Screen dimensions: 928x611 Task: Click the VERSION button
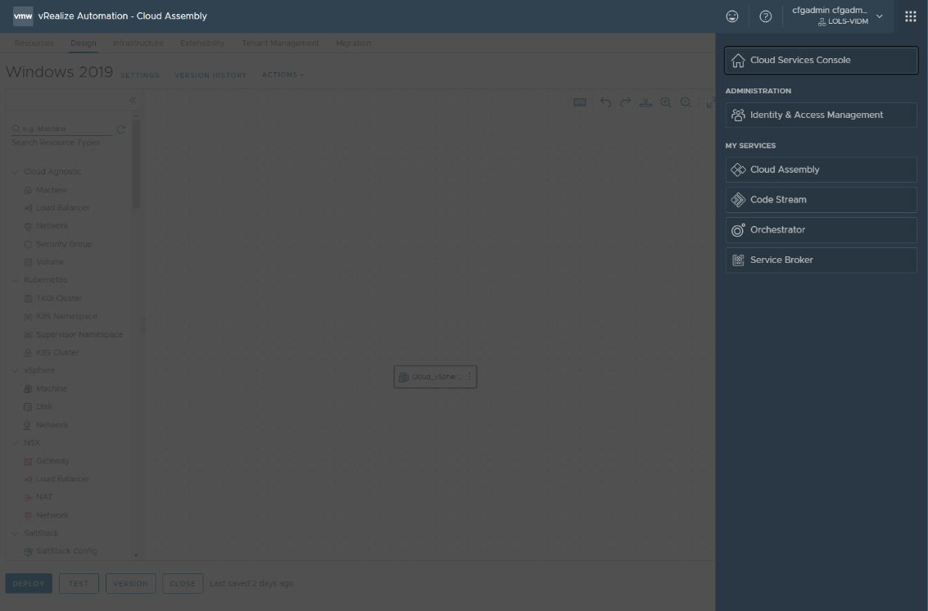[x=131, y=584]
